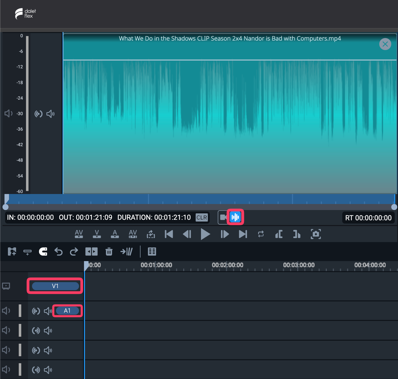Select the V1 video track
The width and height of the screenshot is (398, 379).
point(55,286)
